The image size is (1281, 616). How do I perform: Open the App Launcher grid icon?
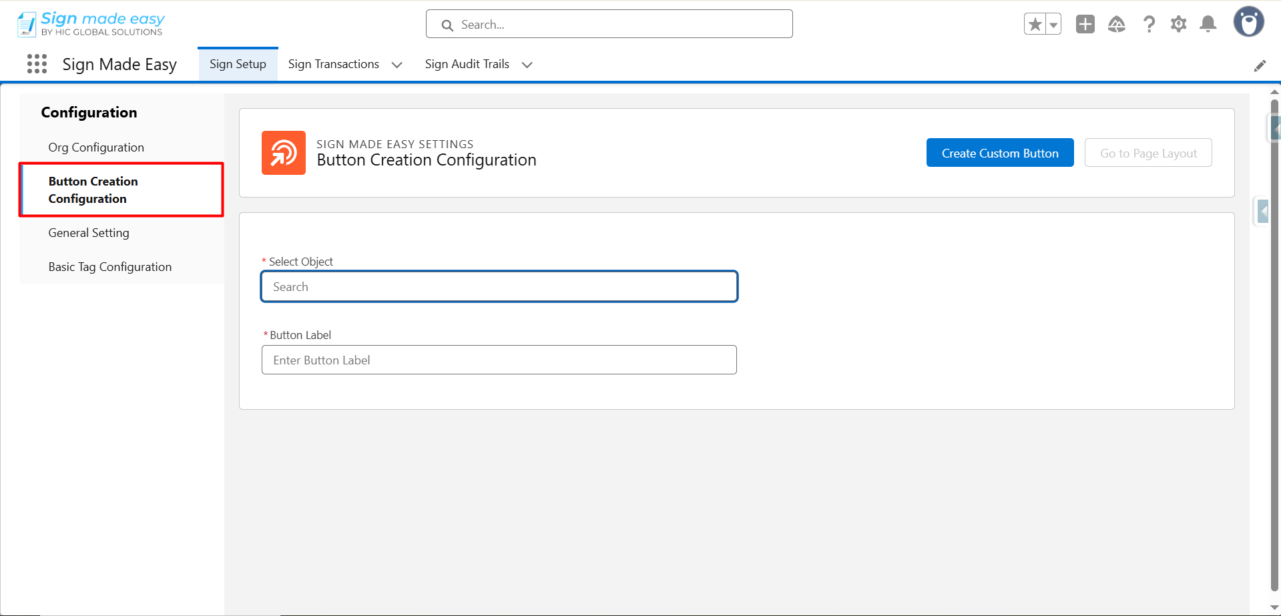tap(37, 64)
